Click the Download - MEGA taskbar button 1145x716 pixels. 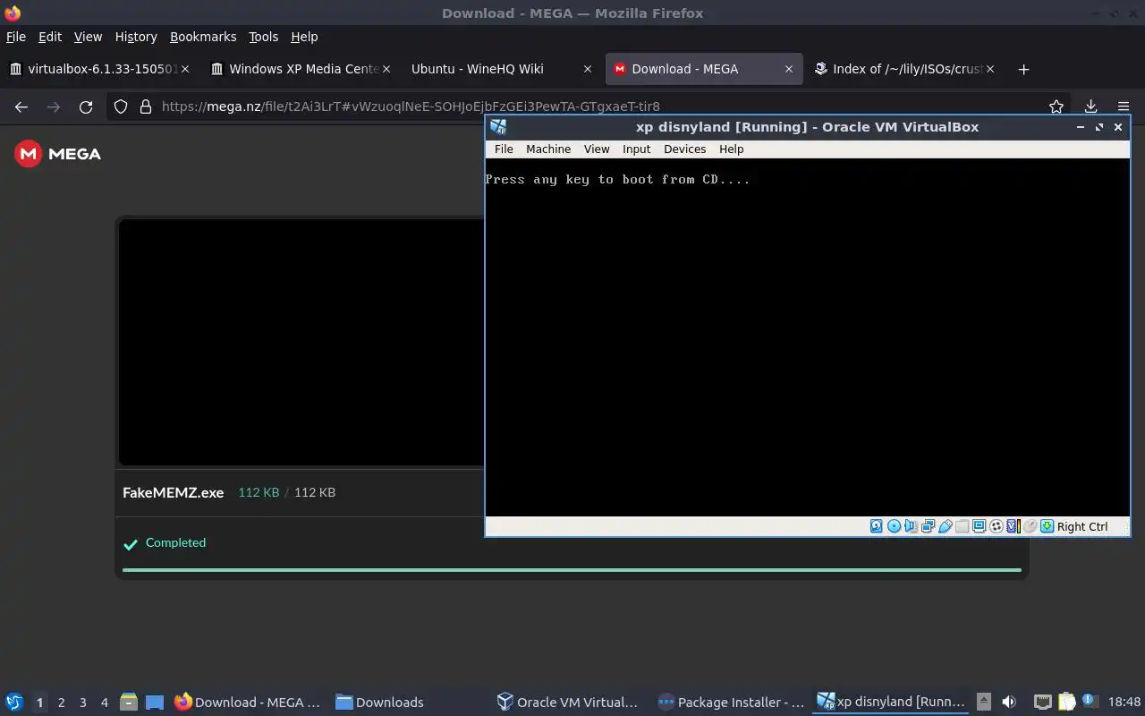(247, 703)
